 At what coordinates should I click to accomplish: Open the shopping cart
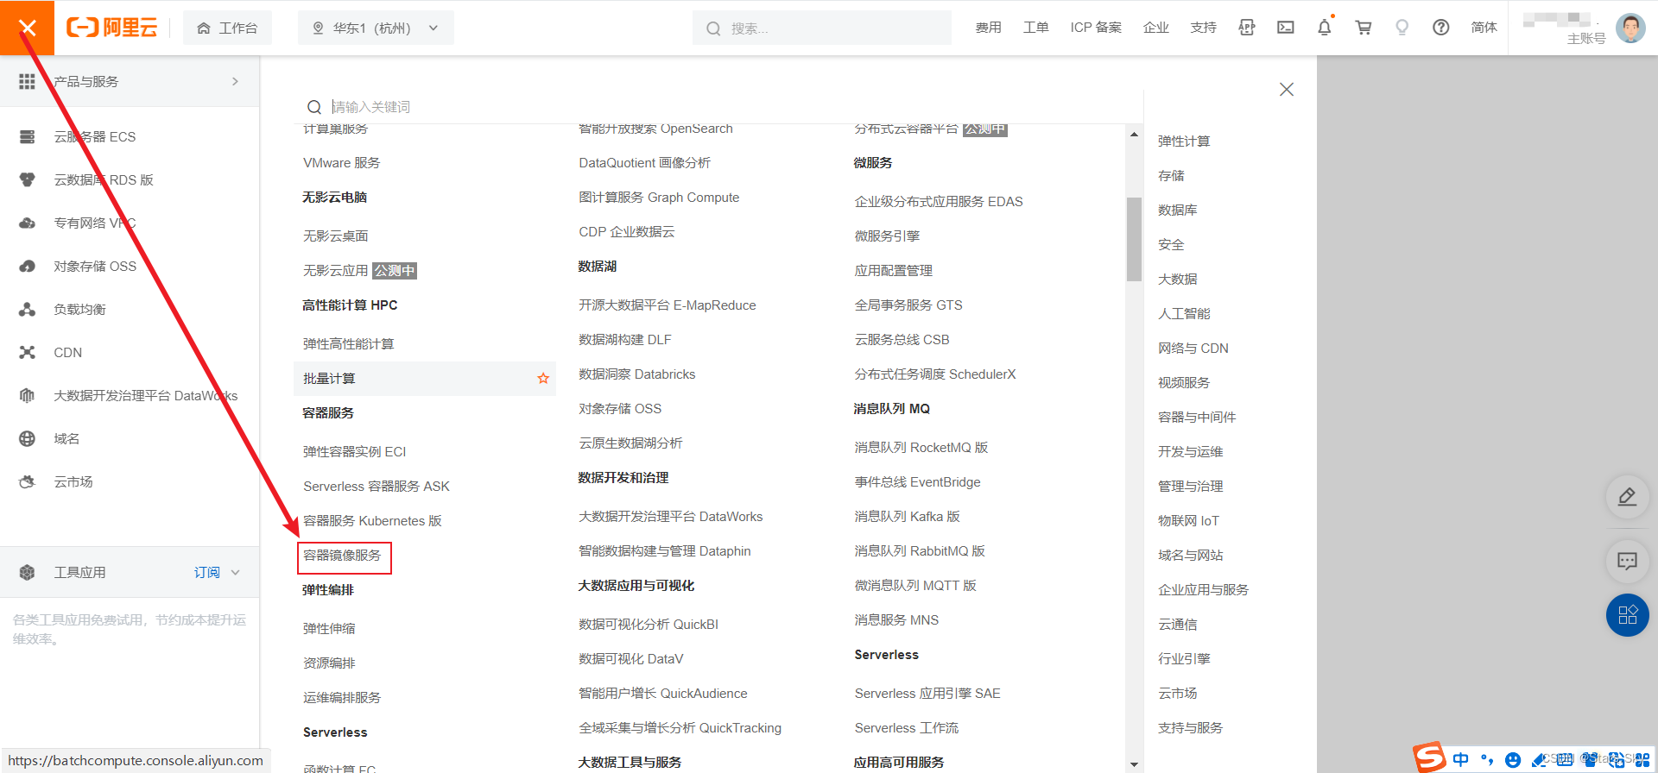(x=1364, y=28)
